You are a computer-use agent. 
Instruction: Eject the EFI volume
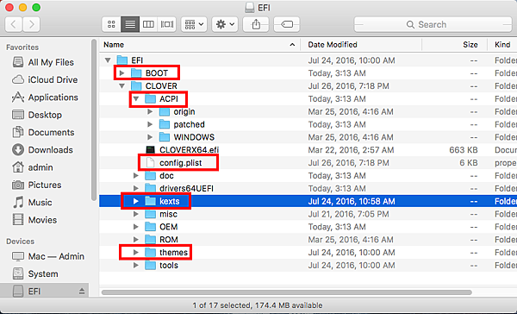tap(82, 292)
